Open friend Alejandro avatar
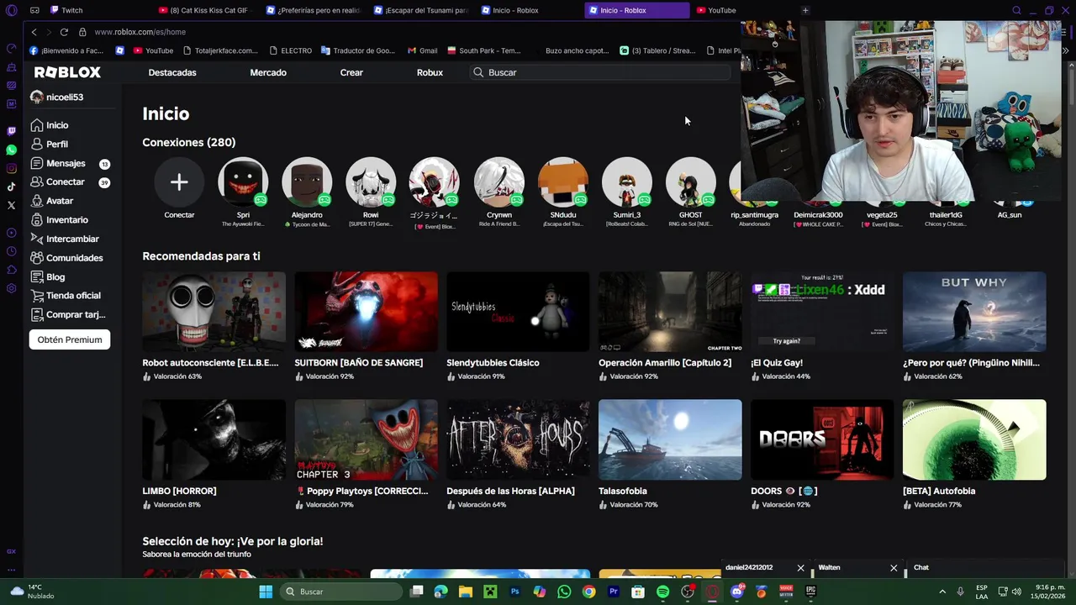1076x605 pixels. pyautogui.click(x=307, y=182)
